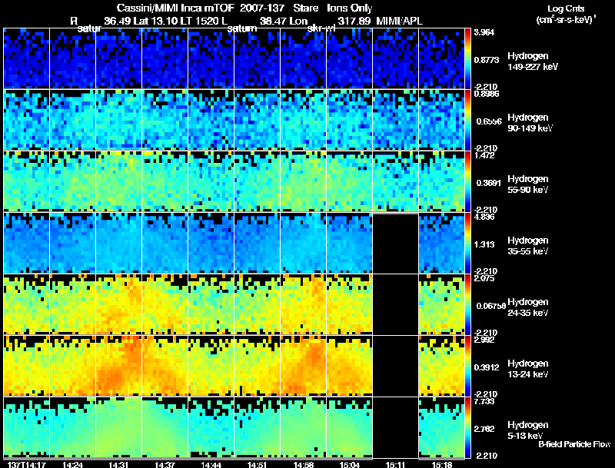Click the 14:31 time axis label

(118, 464)
